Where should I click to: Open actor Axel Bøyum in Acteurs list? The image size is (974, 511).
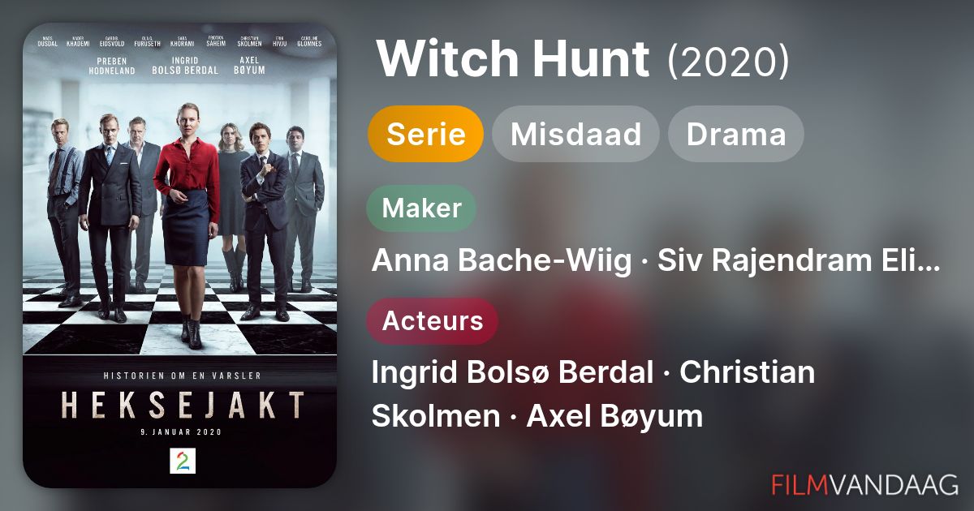point(614,416)
